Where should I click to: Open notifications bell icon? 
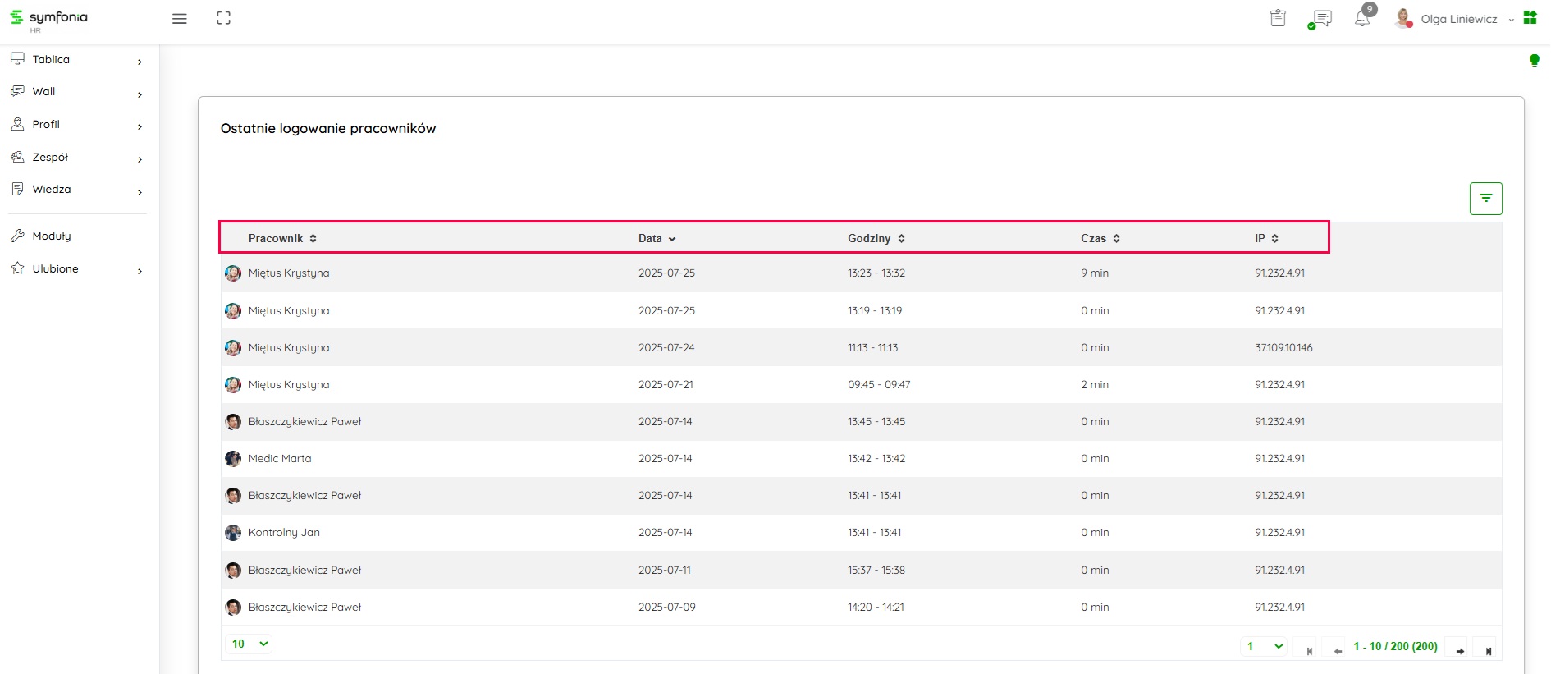(1362, 19)
